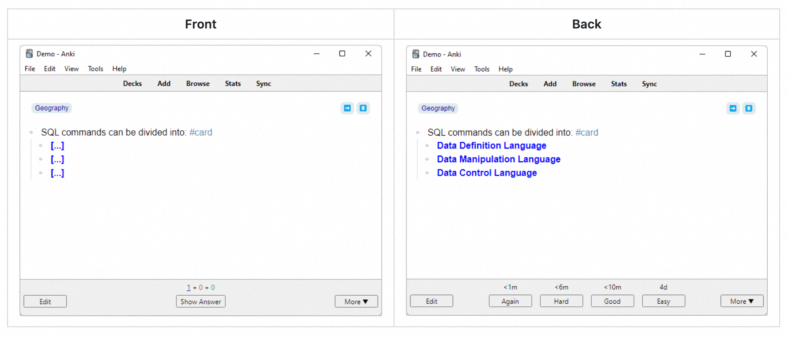
Task: Open Browse in the Front window toolbar
Action: click(x=198, y=84)
